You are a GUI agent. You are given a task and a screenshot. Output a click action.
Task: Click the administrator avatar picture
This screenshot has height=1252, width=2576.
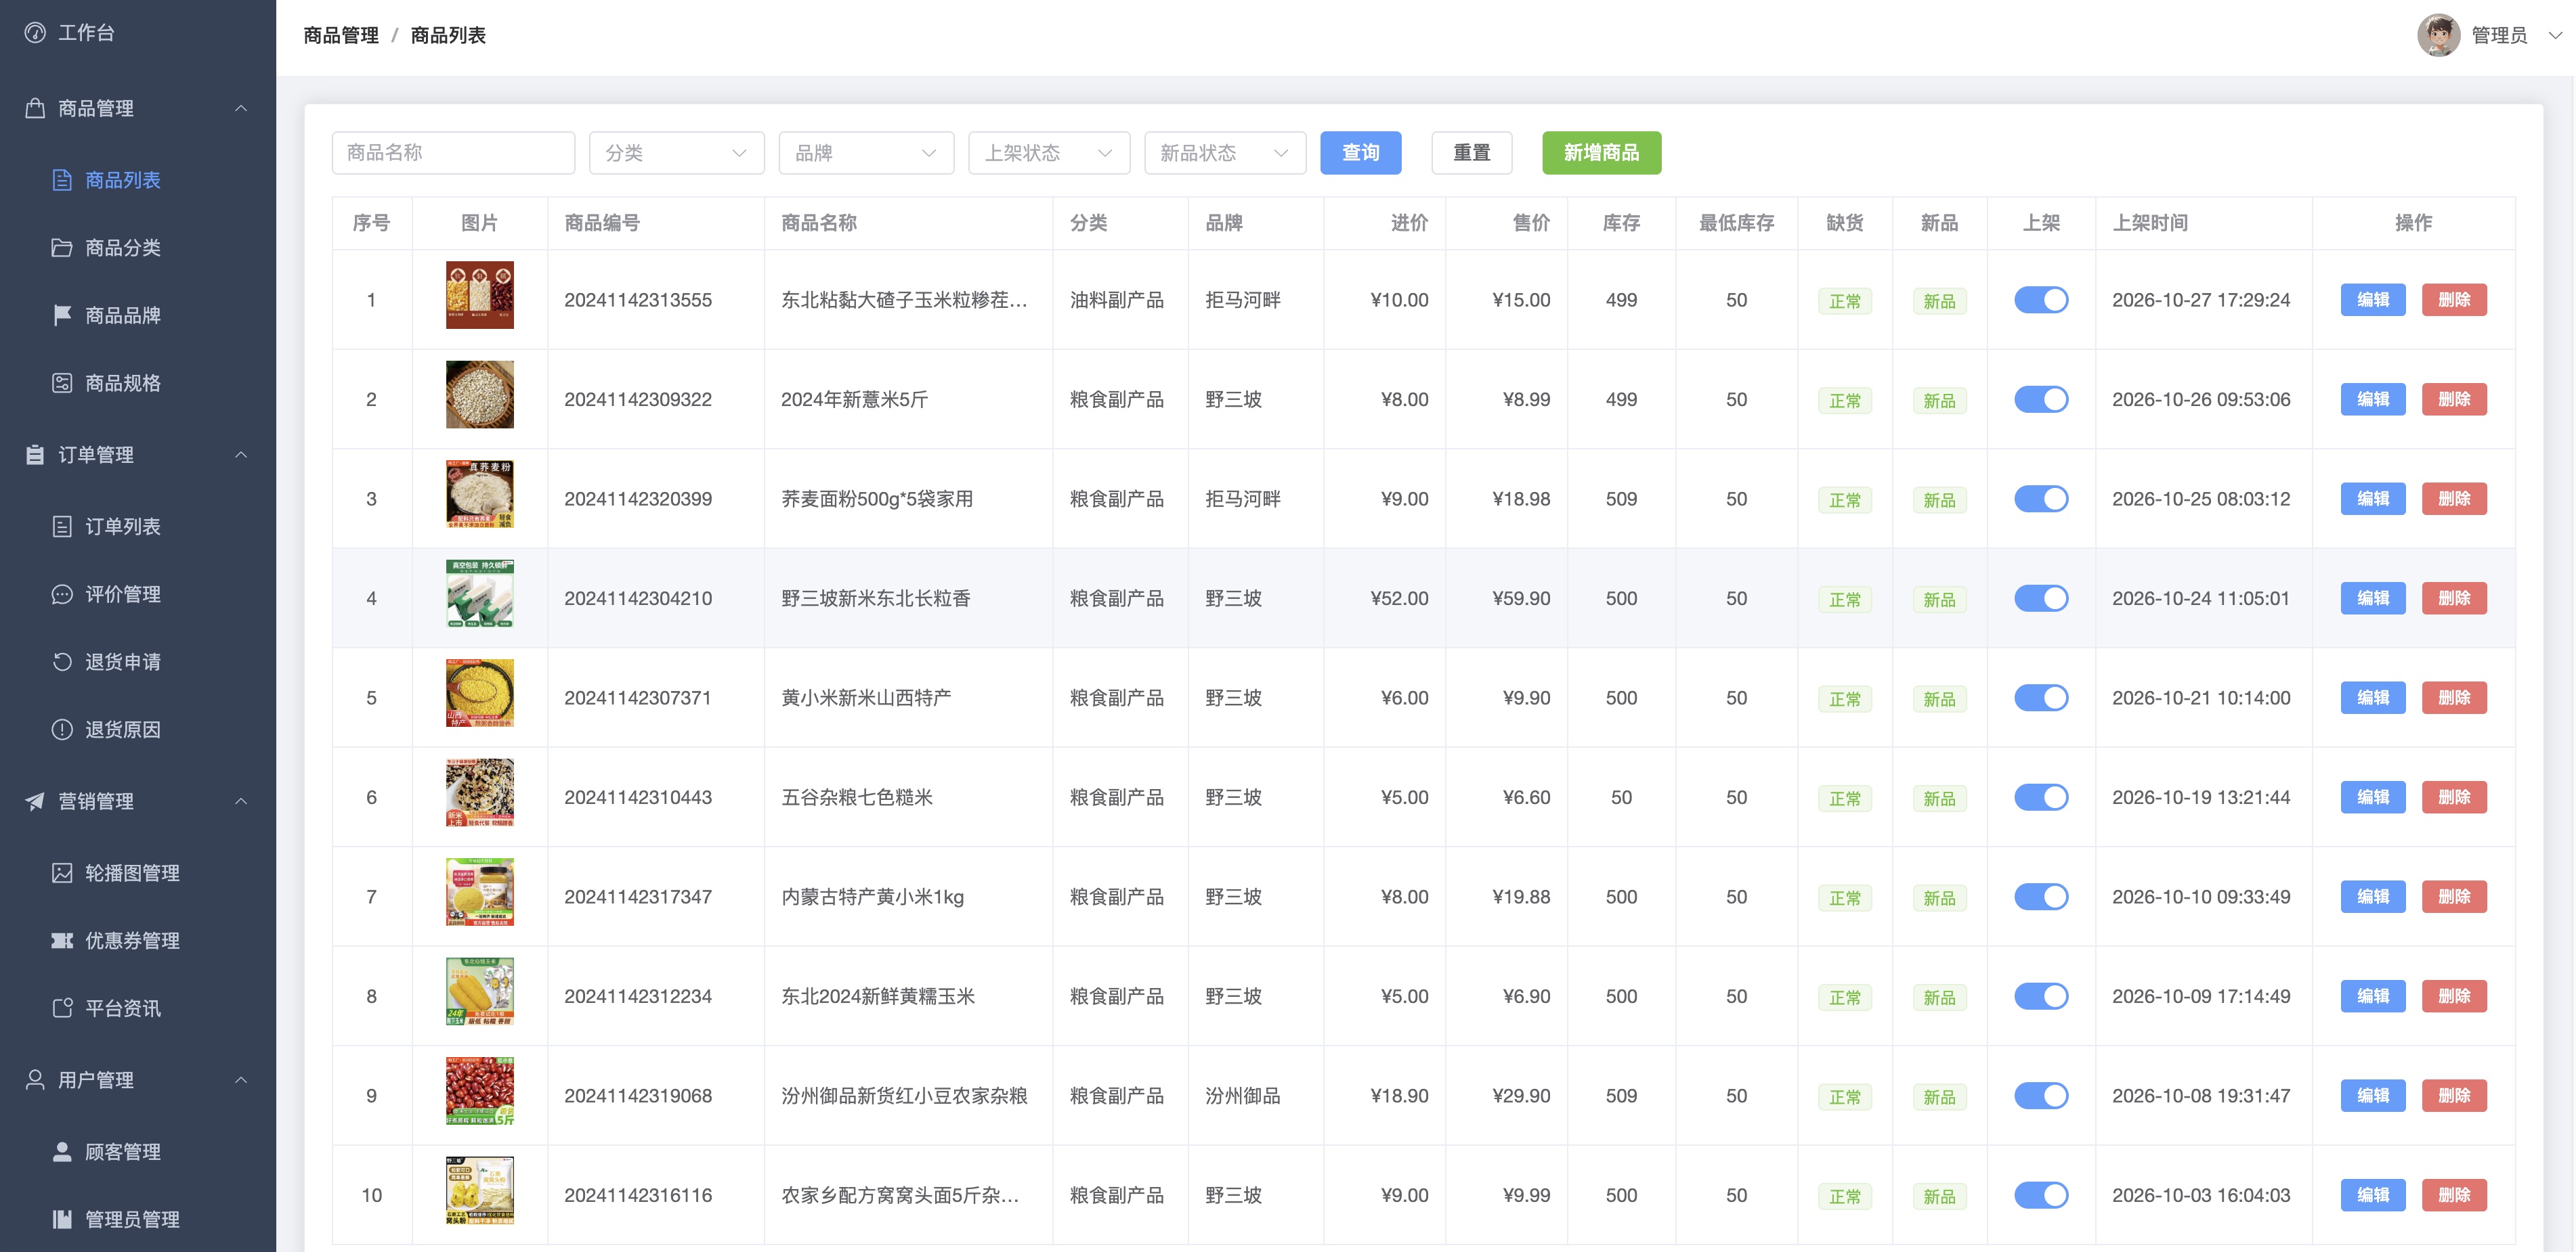click(2438, 35)
